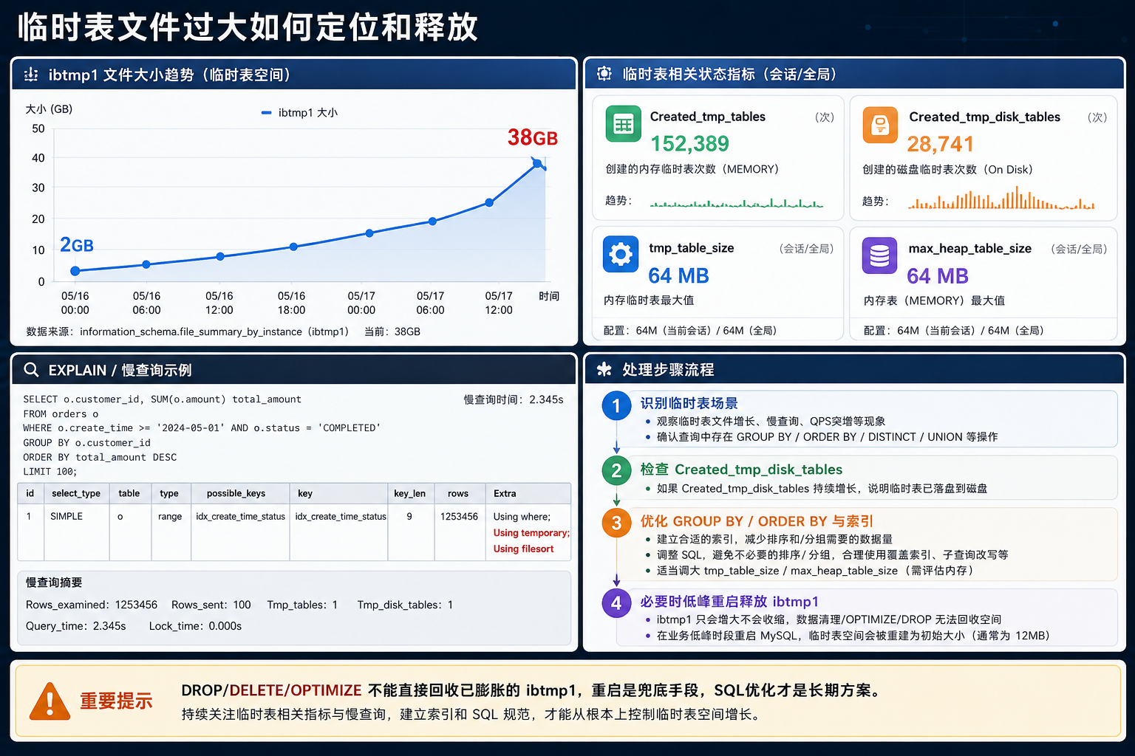Click the 慢查询摘要 heading
1135x756 pixels.
pos(54,583)
